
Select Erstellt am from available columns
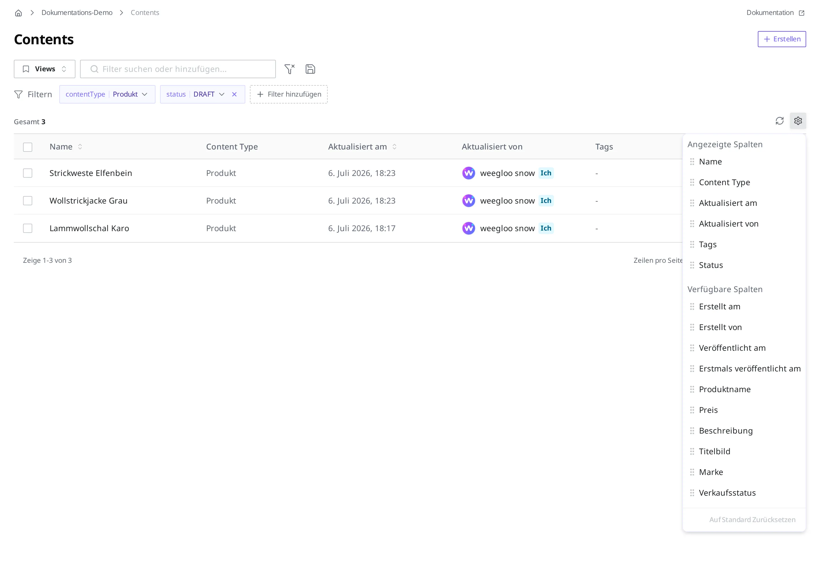click(x=719, y=306)
